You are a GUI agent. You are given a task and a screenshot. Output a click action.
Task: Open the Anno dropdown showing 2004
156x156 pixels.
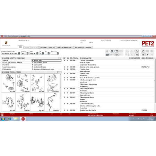(37, 53)
